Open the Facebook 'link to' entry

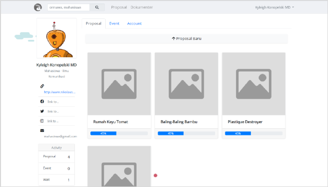point(53,102)
